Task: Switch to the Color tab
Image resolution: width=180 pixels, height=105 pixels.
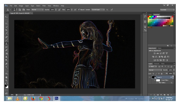Action: (150, 15)
